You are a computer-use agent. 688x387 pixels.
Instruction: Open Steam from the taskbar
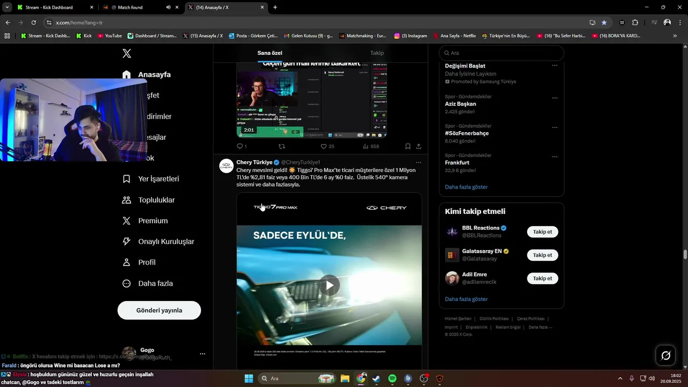376,378
